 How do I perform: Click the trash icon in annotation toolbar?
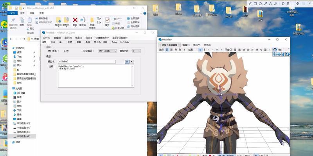click(288, 4)
